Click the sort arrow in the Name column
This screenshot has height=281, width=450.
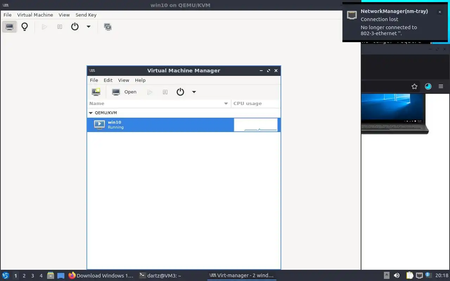click(x=226, y=104)
